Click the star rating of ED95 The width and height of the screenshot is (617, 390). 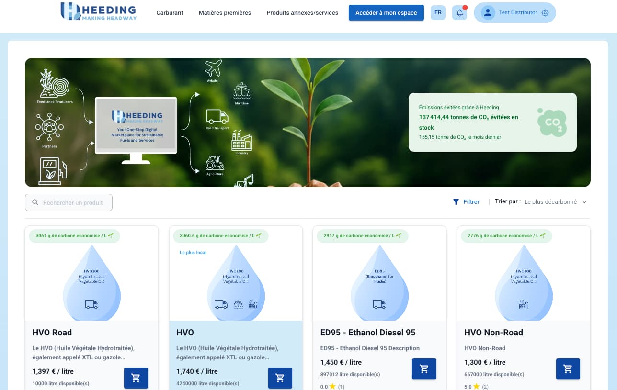(x=332, y=386)
